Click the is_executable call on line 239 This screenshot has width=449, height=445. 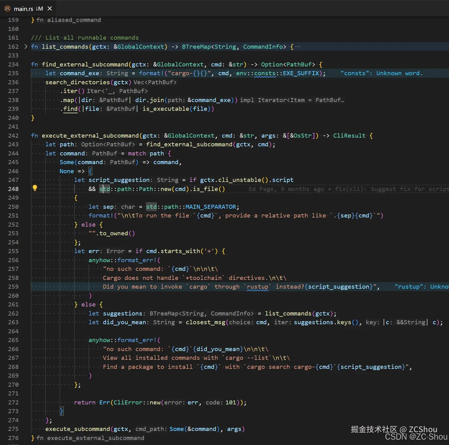166,109
